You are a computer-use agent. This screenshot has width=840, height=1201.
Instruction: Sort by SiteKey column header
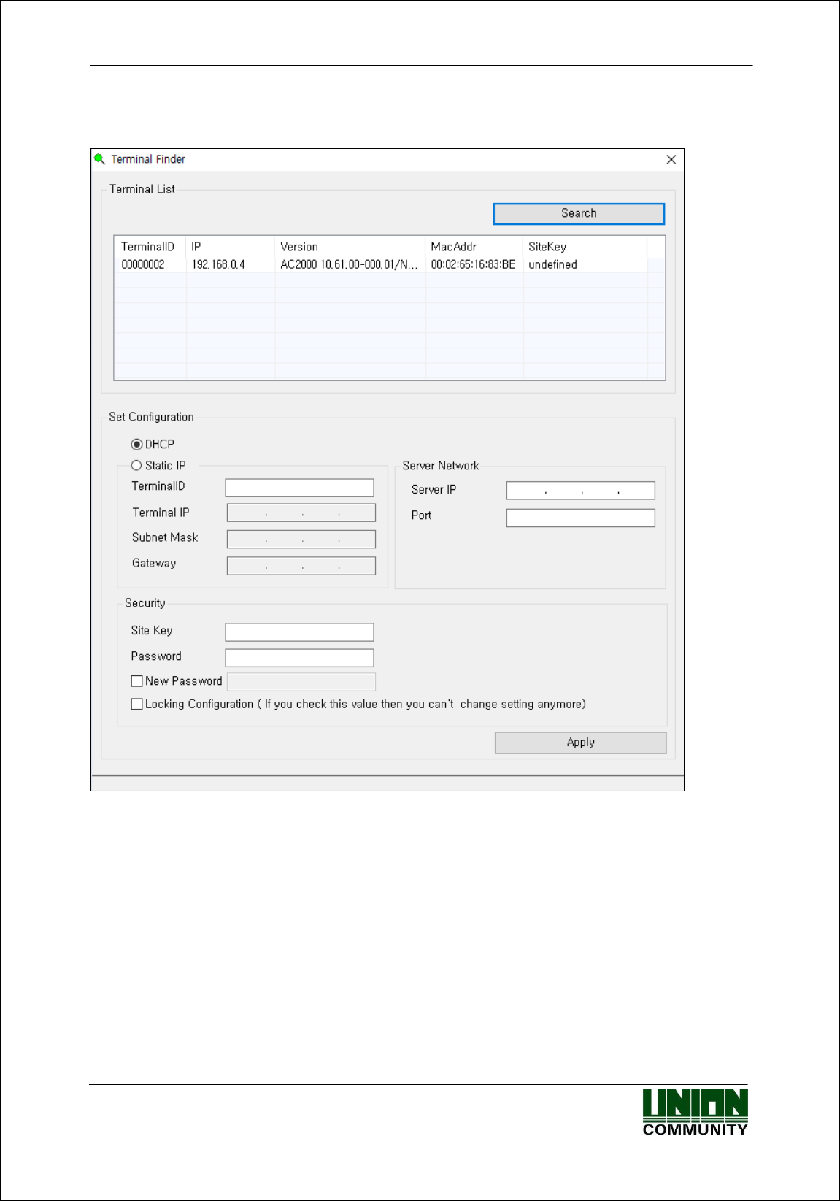pyautogui.click(x=585, y=247)
